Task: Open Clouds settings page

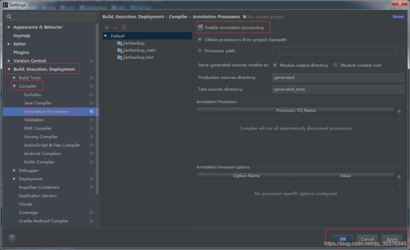Action: 26,204
